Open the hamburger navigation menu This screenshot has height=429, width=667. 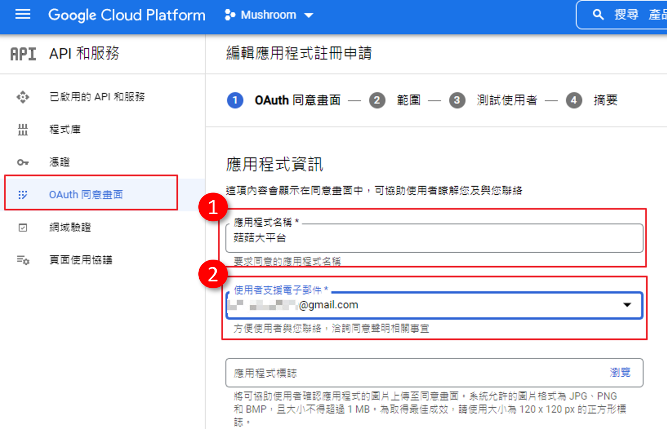pyautogui.click(x=23, y=15)
